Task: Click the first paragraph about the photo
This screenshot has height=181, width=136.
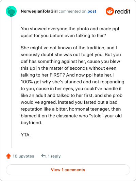Action: coord(70,32)
